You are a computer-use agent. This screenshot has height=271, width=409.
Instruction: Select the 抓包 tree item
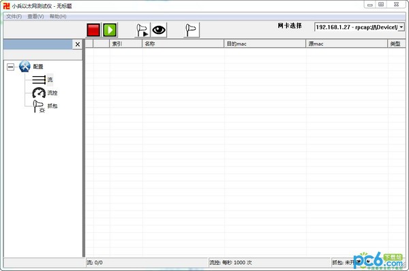52,106
